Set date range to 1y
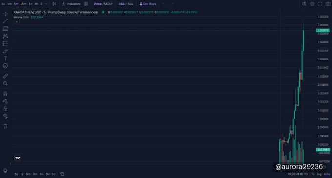Image resolution: width=332 pixels, height=178 pixels. (x=22, y=174)
